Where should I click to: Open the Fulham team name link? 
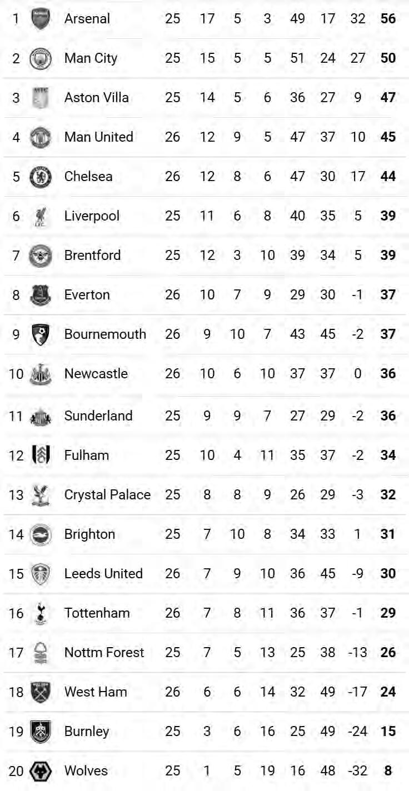(x=86, y=455)
